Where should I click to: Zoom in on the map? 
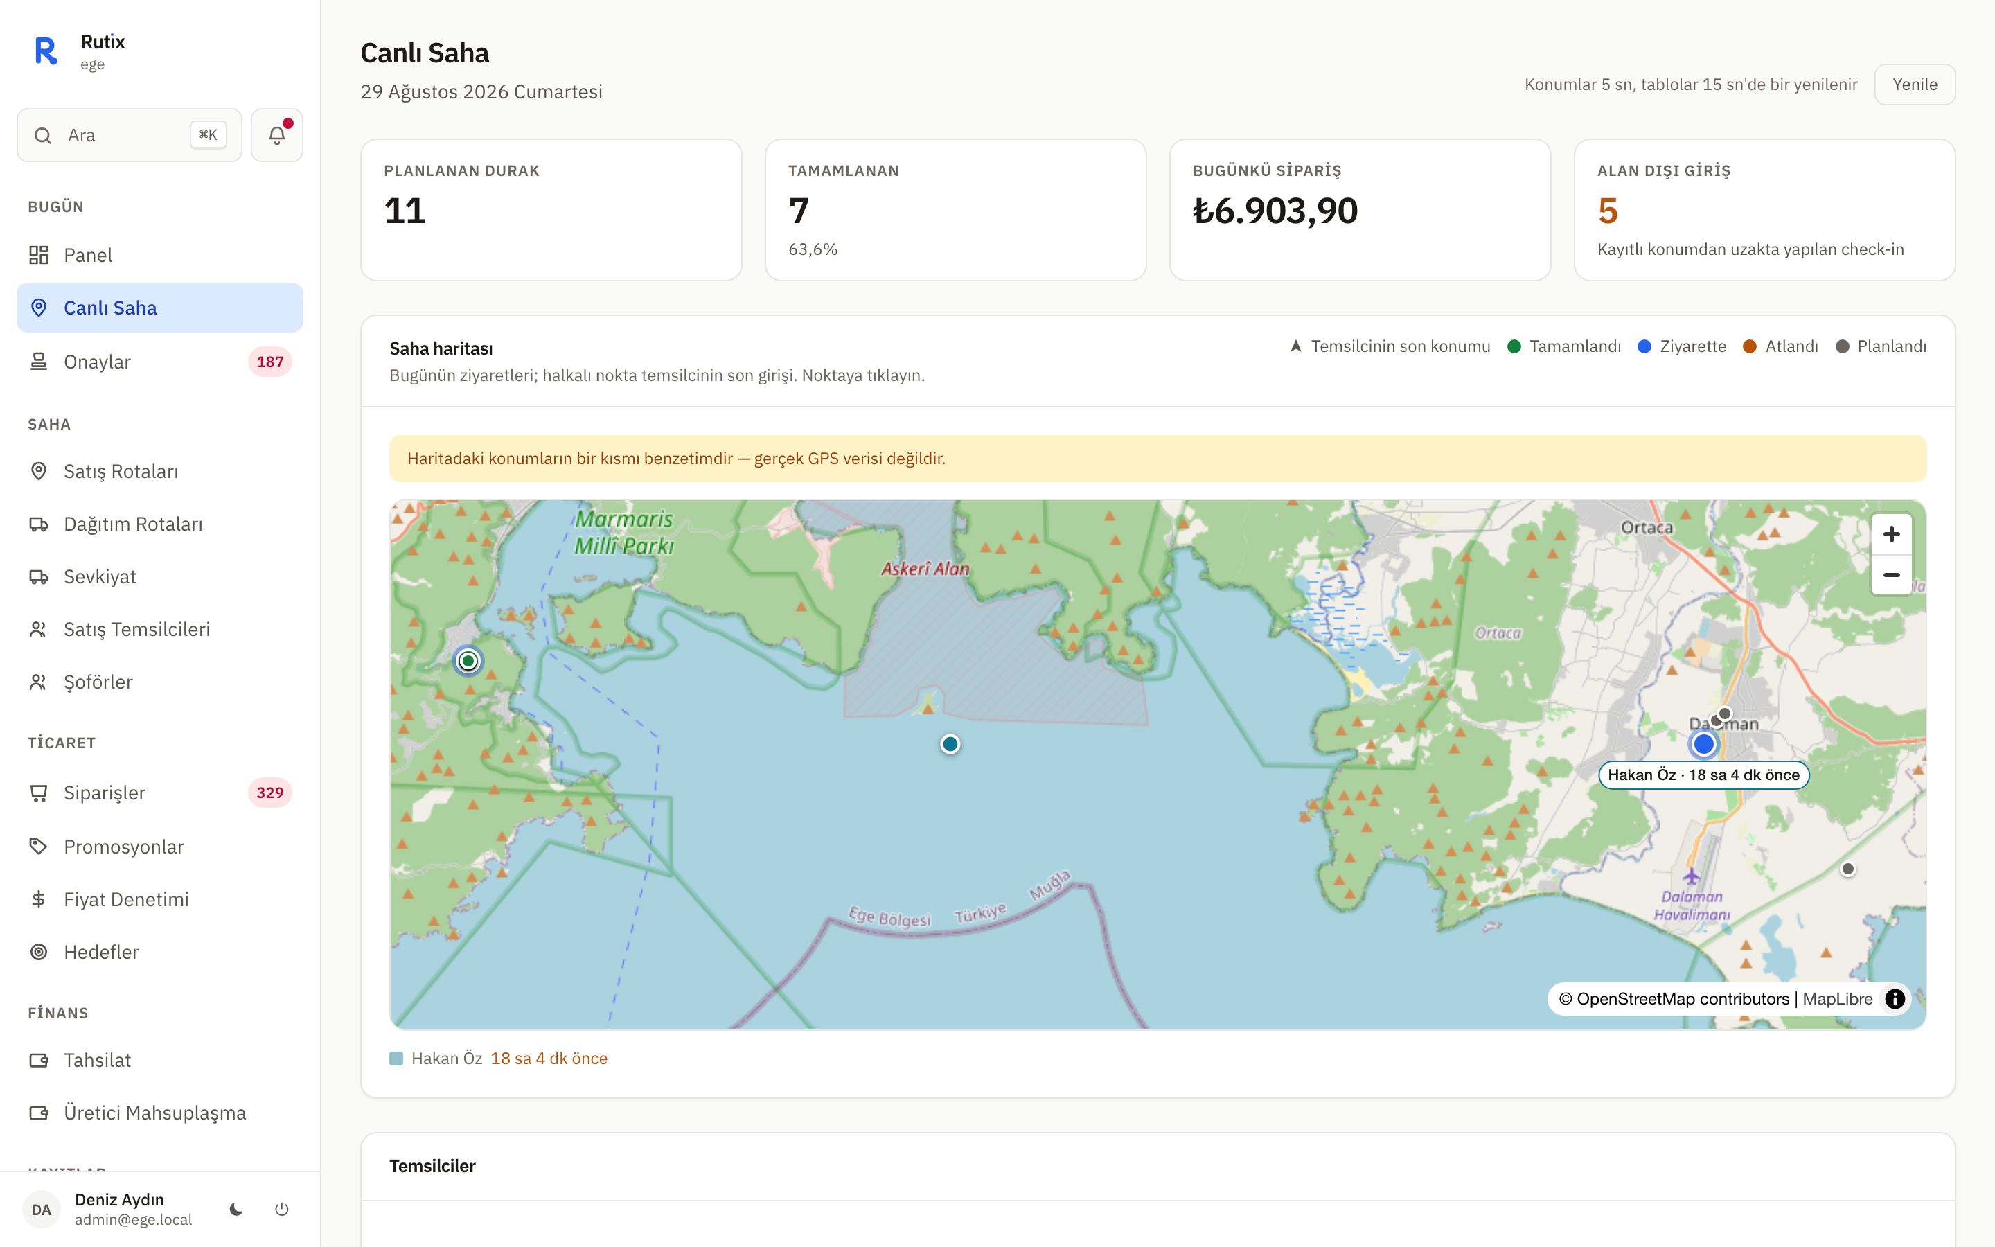coord(1891,534)
